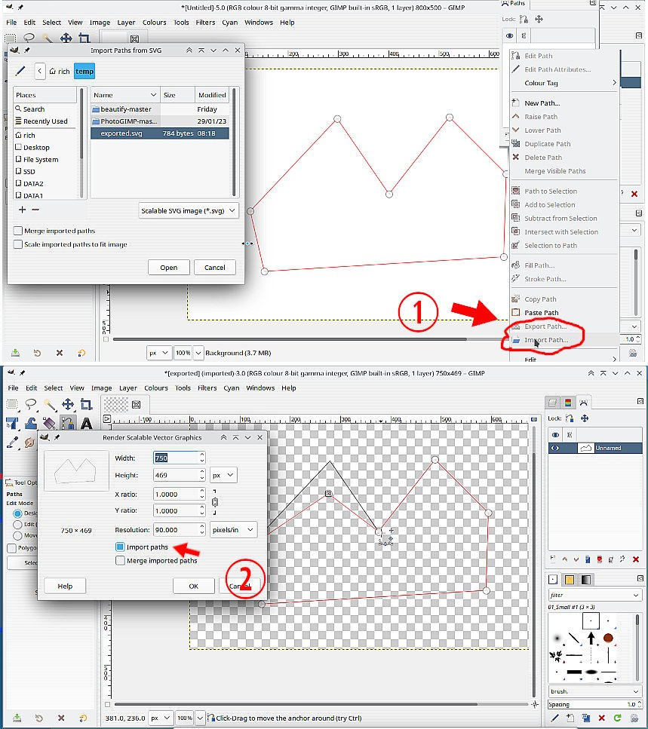Open px unit dropdown in lower status bar

point(161,718)
